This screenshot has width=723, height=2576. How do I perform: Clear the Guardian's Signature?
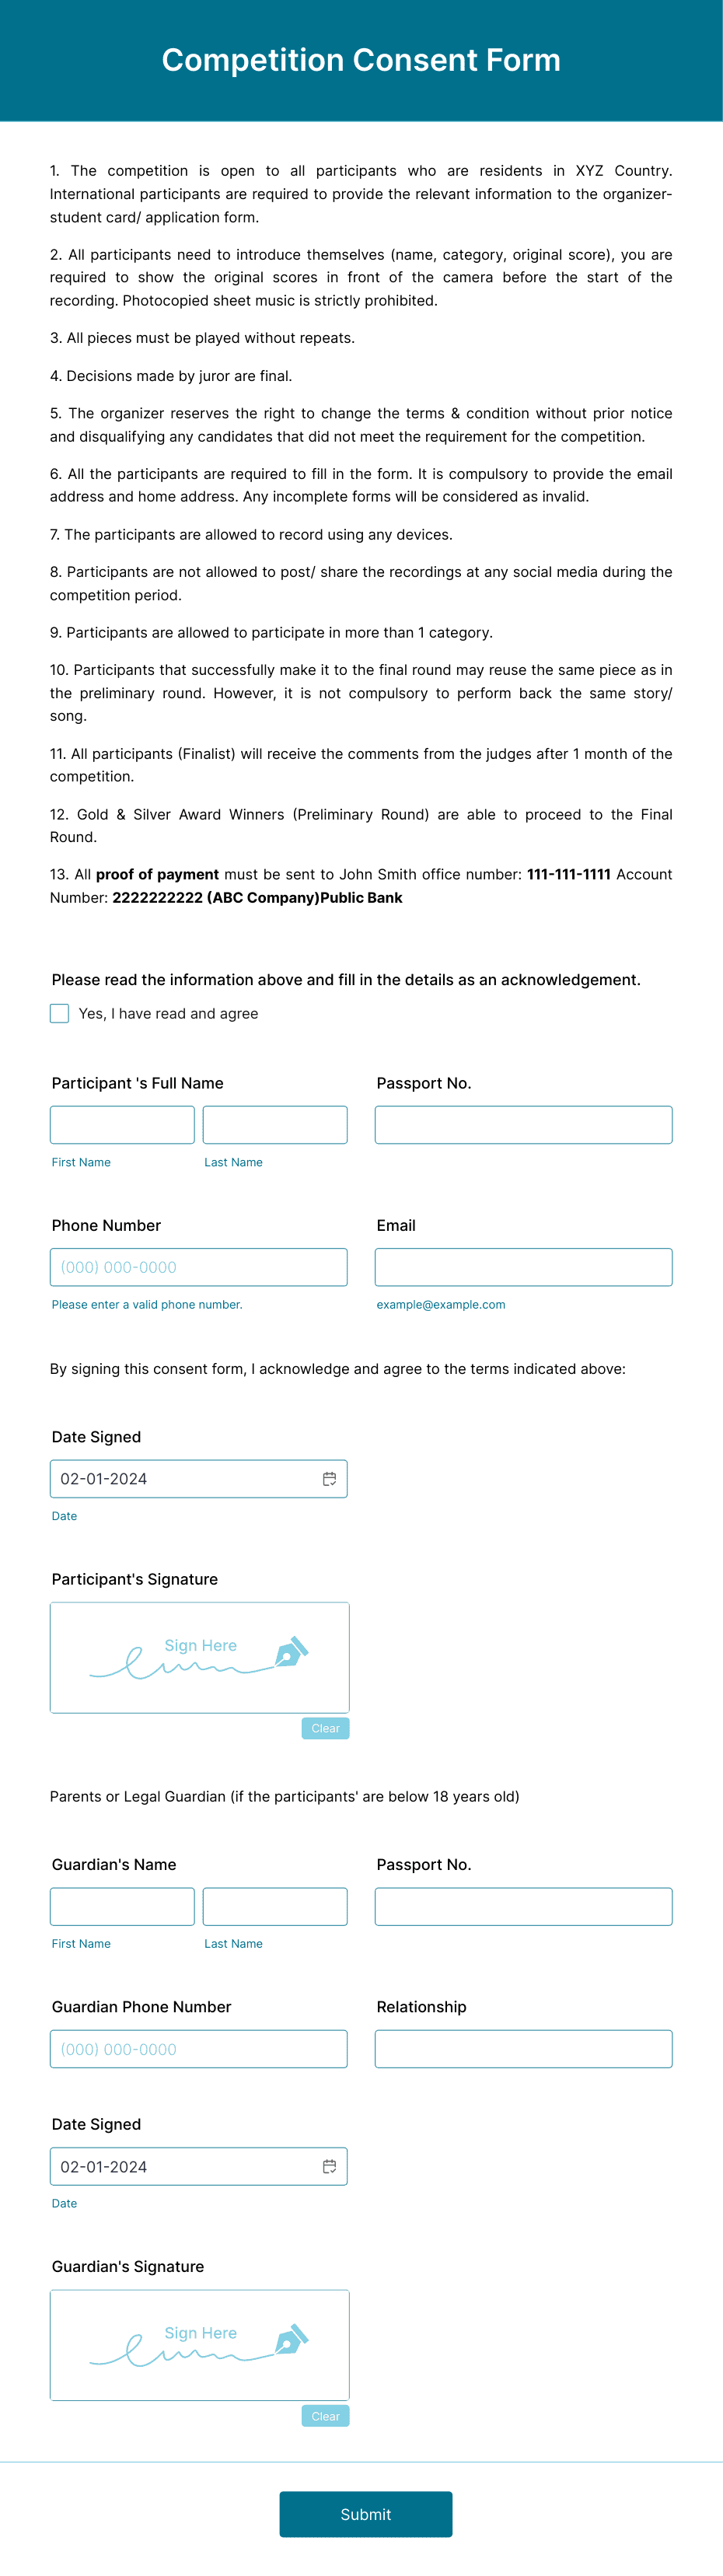point(325,2415)
